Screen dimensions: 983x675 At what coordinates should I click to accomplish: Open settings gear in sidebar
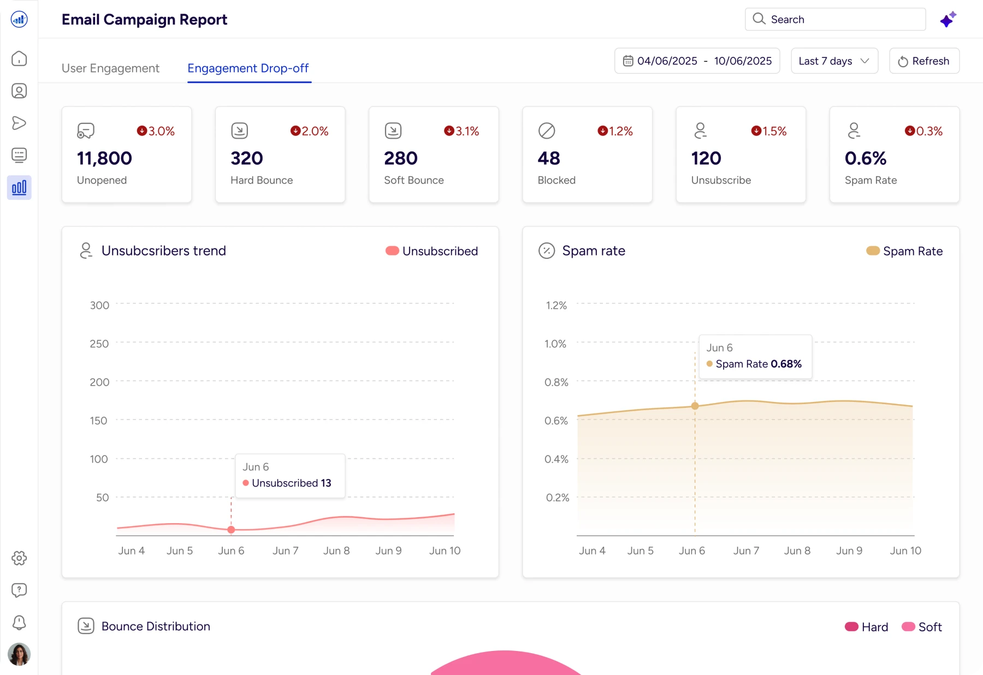coord(19,558)
